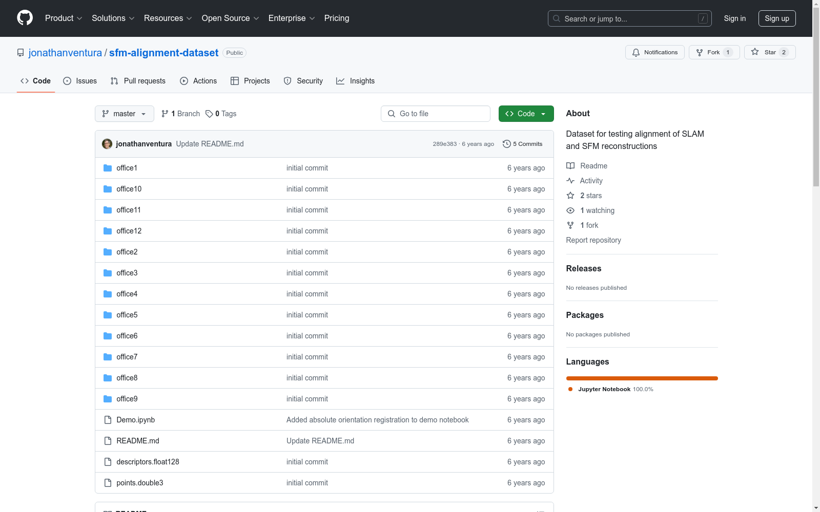The height and width of the screenshot is (512, 820).
Task: Click the Search or jump to field
Action: tap(630, 18)
